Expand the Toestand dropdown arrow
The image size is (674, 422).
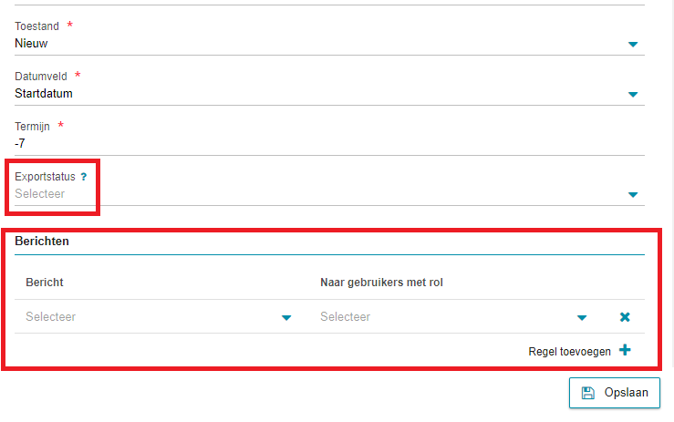(x=633, y=45)
